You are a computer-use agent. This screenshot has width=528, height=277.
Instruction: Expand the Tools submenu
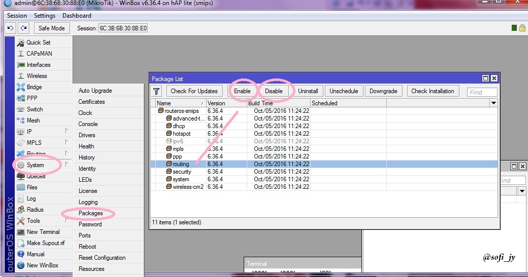(44, 221)
